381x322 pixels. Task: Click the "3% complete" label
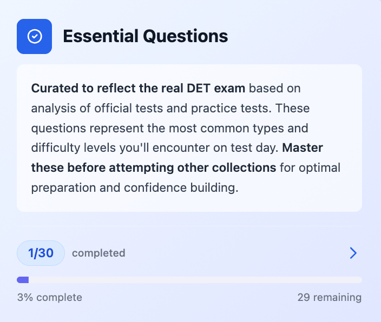[49, 297]
